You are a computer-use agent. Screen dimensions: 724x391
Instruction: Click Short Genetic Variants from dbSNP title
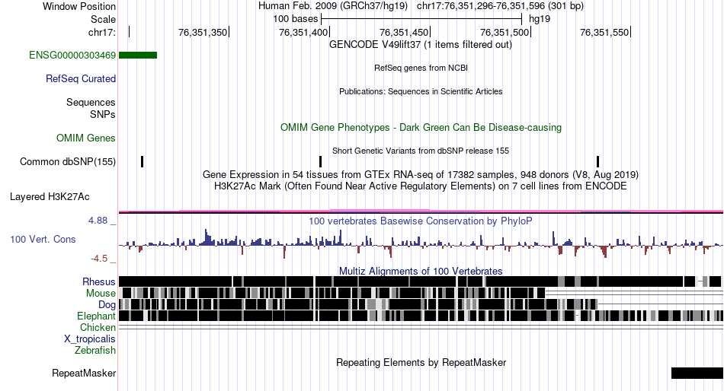point(421,151)
